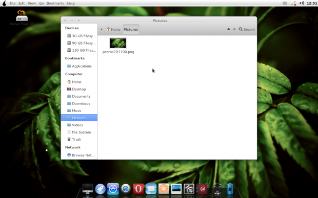Click the battery dock icon
The height and width of the screenshot is (198, 318).
(230, 189)
